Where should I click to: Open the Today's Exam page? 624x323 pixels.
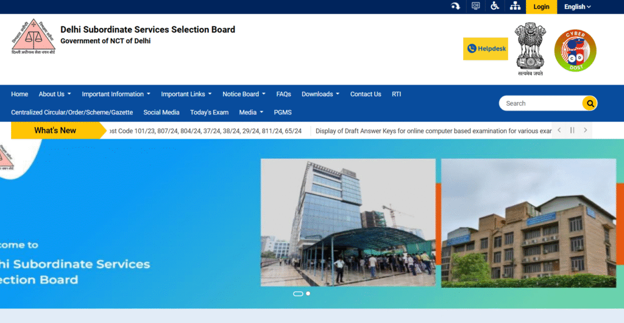click(x=210, y=113)
